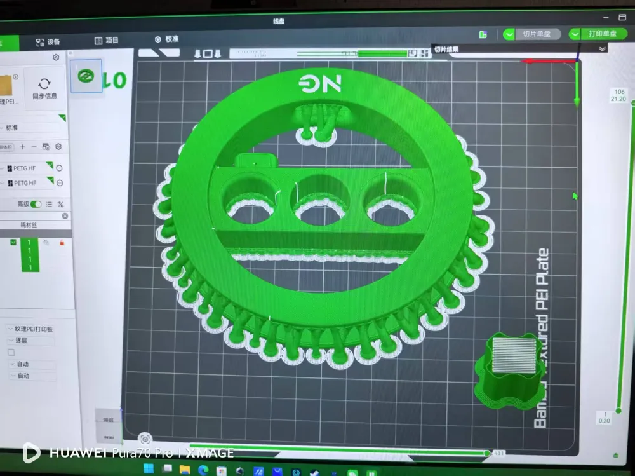Viewport: 635px width, 476px height.
Task: Add a filament with plus icon
Action: click(x=23, y=147)
